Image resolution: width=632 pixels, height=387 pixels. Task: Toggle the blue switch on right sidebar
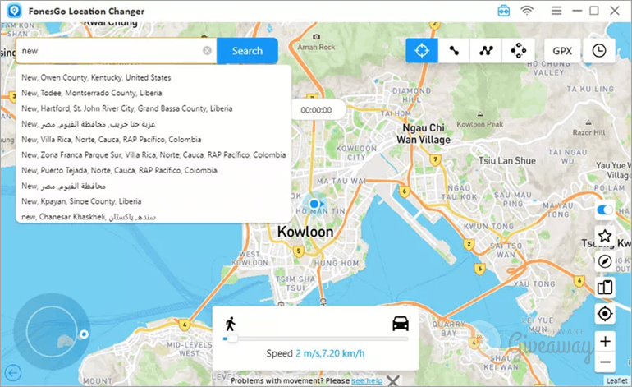[x=605, y=210]
